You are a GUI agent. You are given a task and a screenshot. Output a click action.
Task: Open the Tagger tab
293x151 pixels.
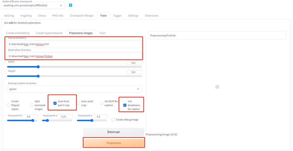(x=117, y=16)
